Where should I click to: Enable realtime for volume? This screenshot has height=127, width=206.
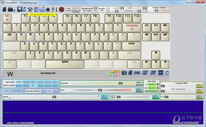(139, 82)
